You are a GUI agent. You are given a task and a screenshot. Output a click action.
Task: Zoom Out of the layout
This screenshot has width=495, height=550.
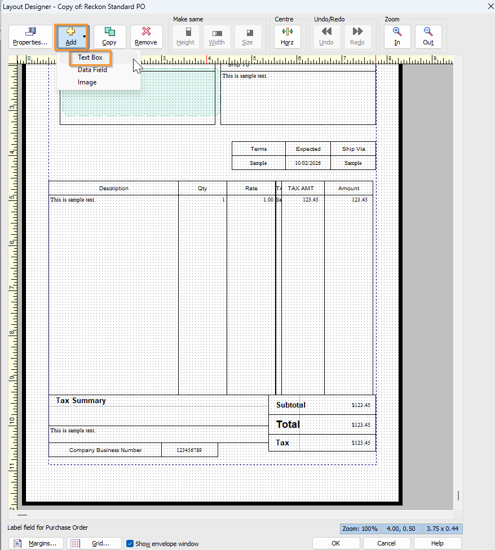click(x=428, y=37)
